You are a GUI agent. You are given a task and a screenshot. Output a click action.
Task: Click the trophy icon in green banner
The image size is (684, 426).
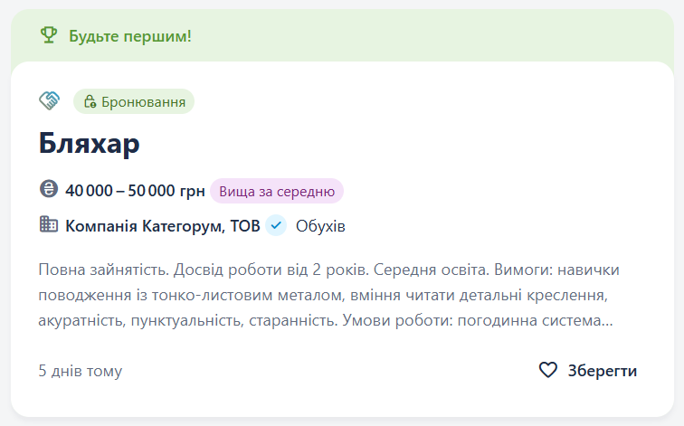pyautogui.click(x=49, y=35)
